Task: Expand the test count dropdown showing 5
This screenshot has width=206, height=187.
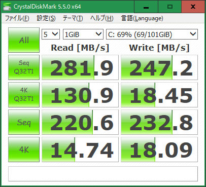Action: tap(51, 34)
